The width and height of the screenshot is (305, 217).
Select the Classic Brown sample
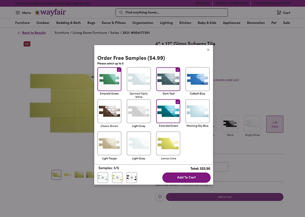point(109,111)
